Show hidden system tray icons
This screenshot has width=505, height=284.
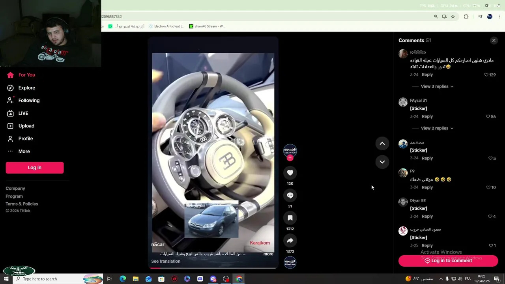click(441, 279)
